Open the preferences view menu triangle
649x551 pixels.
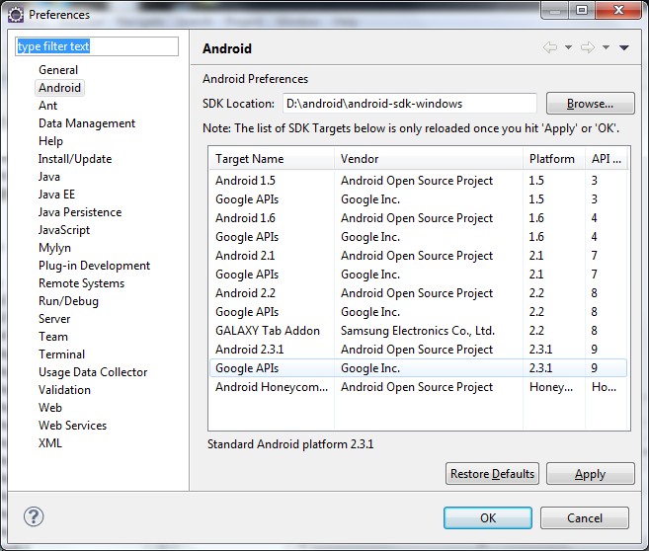click(x=624, y=47)
